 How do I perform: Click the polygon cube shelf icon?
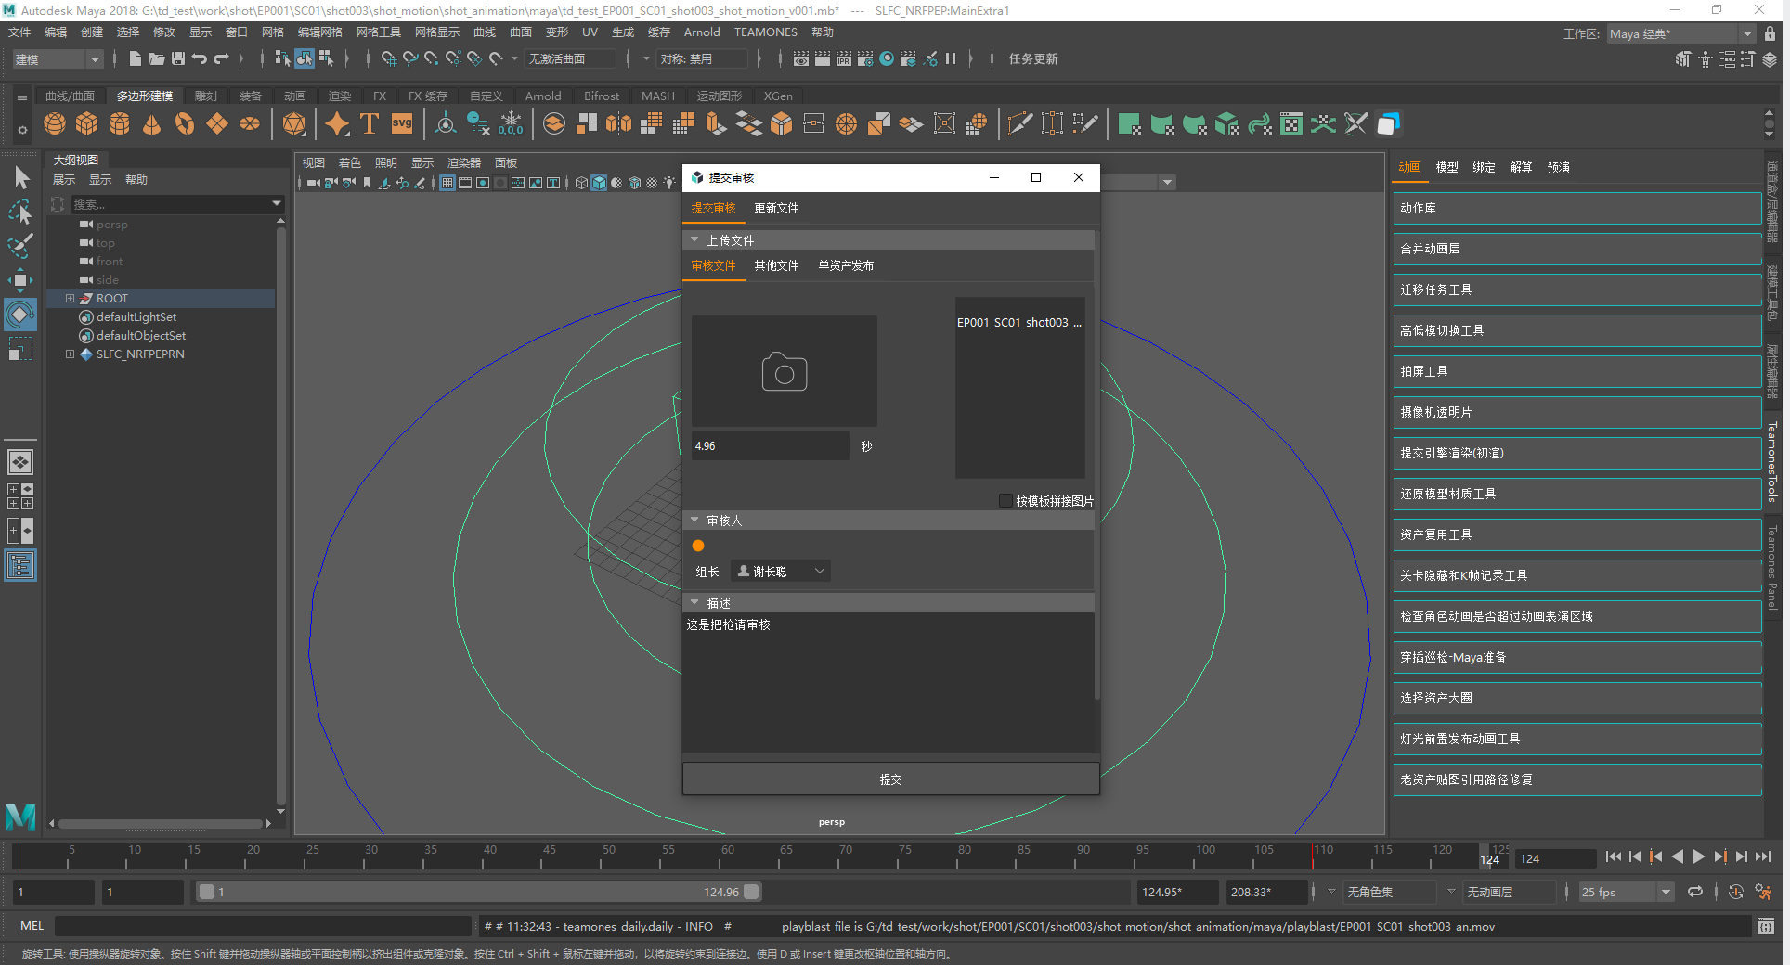(x=87, y=124)
